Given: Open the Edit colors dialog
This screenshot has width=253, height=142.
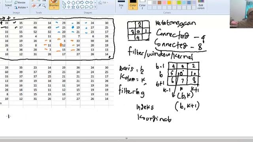Looking at the screenshot, I should tap(201, 5).
